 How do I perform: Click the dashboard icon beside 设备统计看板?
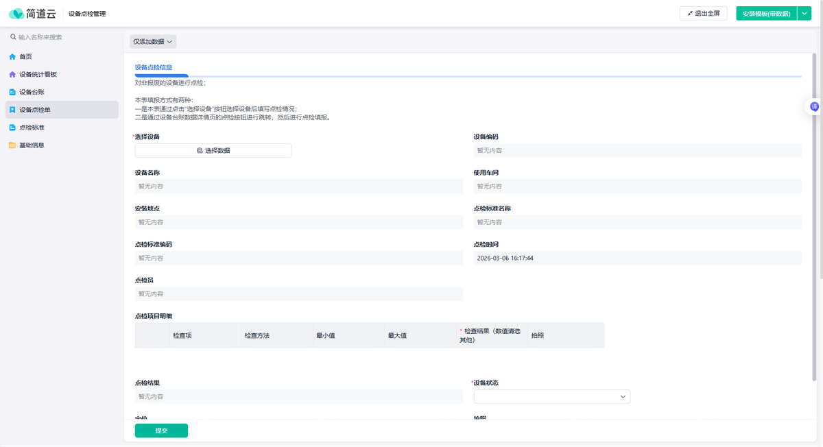[x=12, y=75]
